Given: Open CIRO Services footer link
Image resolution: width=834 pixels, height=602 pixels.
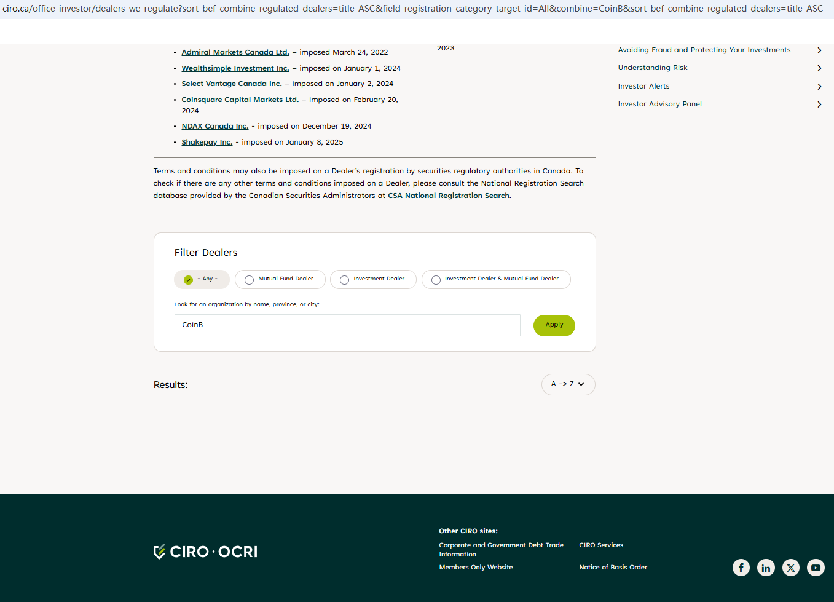Looking at the screenshot, I should [x=601, y=545].
